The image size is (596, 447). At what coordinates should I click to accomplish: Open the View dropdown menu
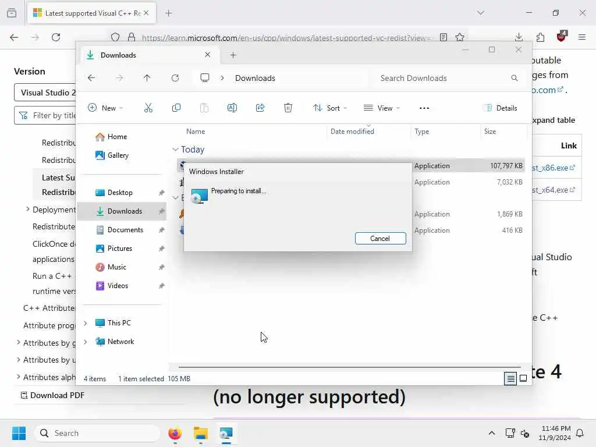click(x=381, y=108)
